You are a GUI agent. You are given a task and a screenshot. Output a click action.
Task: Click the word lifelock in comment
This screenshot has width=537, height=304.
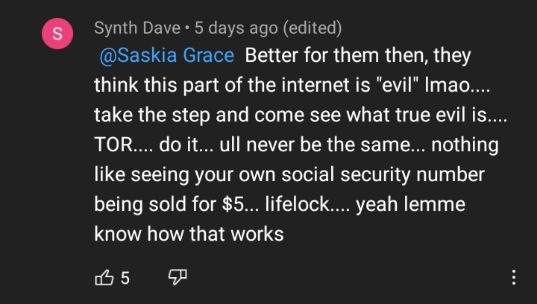pos(297,204)
